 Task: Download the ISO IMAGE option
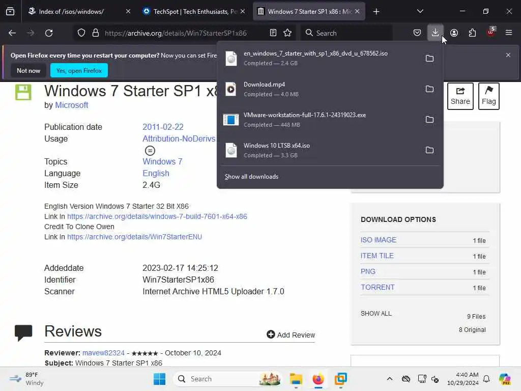point(379,240)
